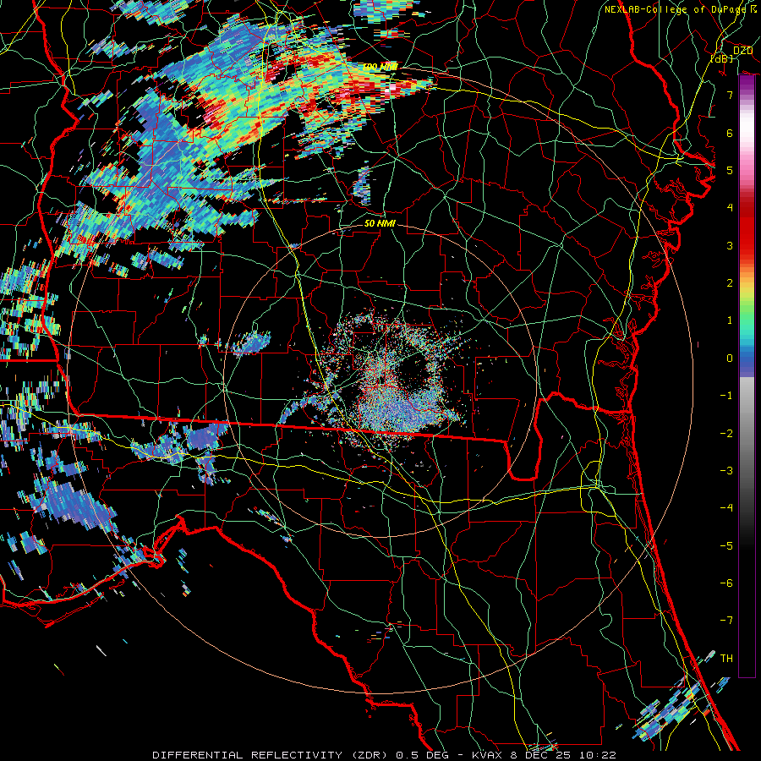The height and width of the screenshot is (761, 761).
Task: Click the 3 value on scale
Action: [x=730, y=245]
